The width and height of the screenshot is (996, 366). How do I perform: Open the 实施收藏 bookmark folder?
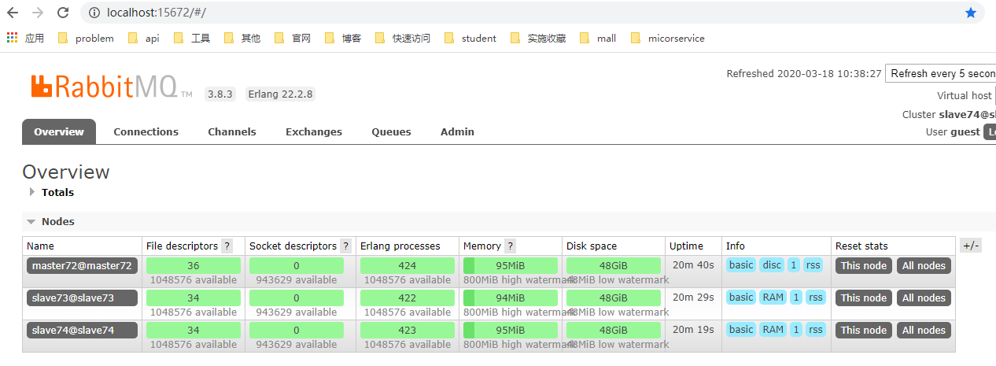point(537,38)
